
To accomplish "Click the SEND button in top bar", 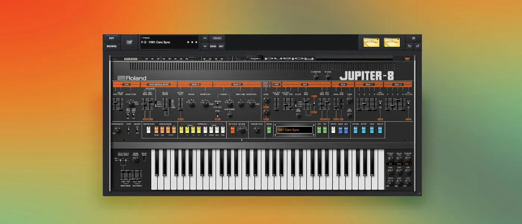I will (213, 46).
